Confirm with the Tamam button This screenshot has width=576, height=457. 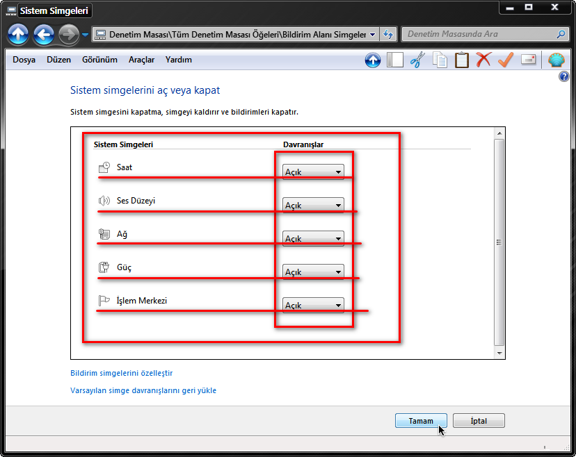(x=421, y=421)
